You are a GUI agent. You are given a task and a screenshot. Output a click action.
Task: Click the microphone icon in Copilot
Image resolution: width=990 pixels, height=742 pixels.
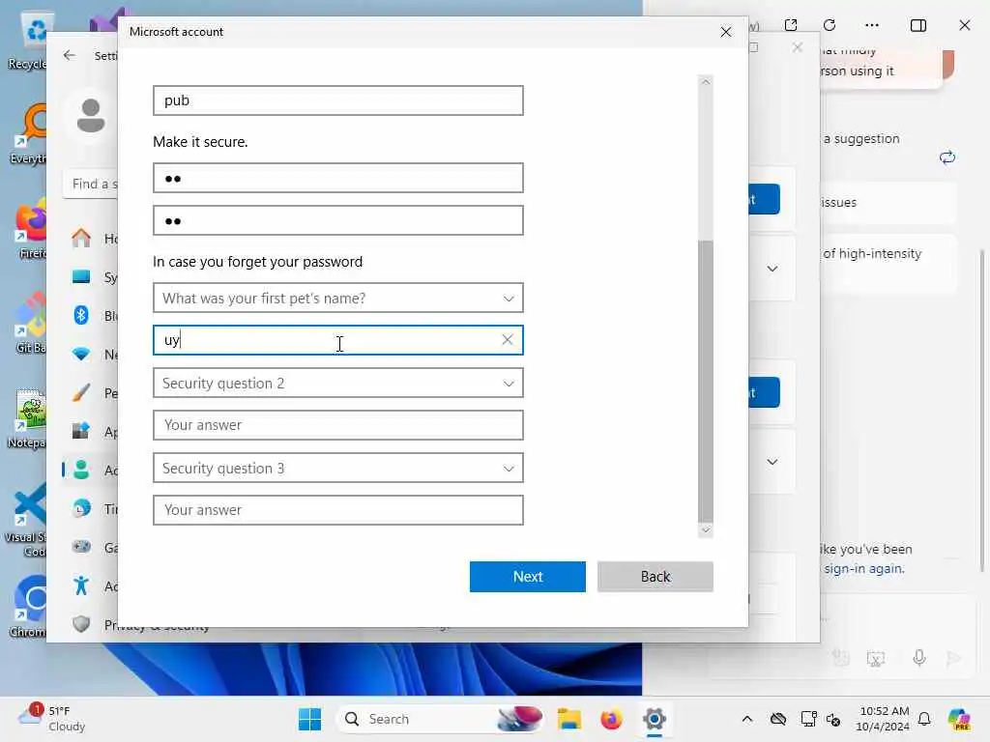click(x=919, y=658)
